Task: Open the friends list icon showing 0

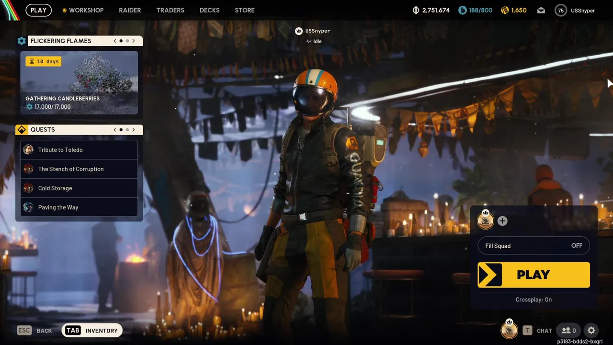Action: coord(569,331)
